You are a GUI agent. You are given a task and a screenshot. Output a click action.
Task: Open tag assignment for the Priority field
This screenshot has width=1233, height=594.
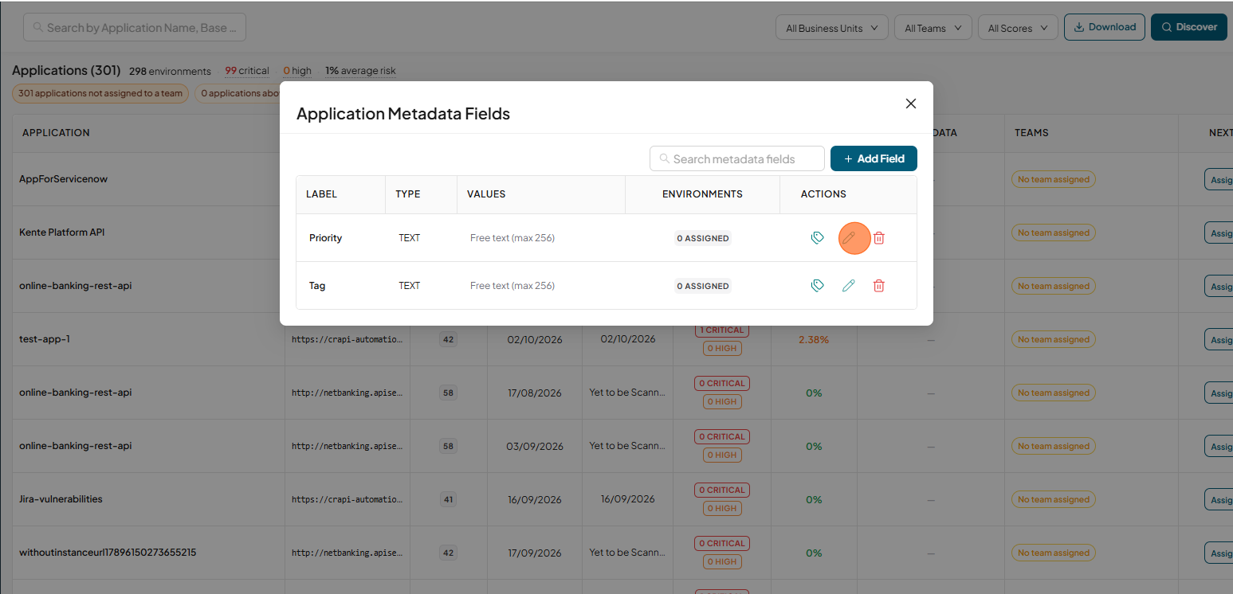(x=817, y=237)
